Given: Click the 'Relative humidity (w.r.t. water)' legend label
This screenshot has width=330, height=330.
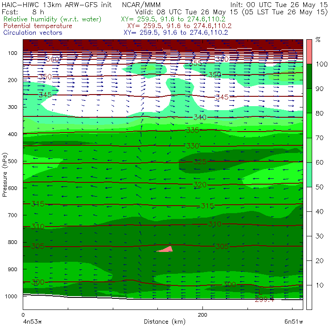Looking at the screenshot, I should pos(53,19).
